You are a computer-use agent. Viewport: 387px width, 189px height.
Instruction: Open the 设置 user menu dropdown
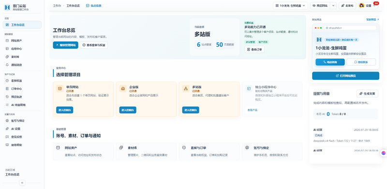pos(368,5)
